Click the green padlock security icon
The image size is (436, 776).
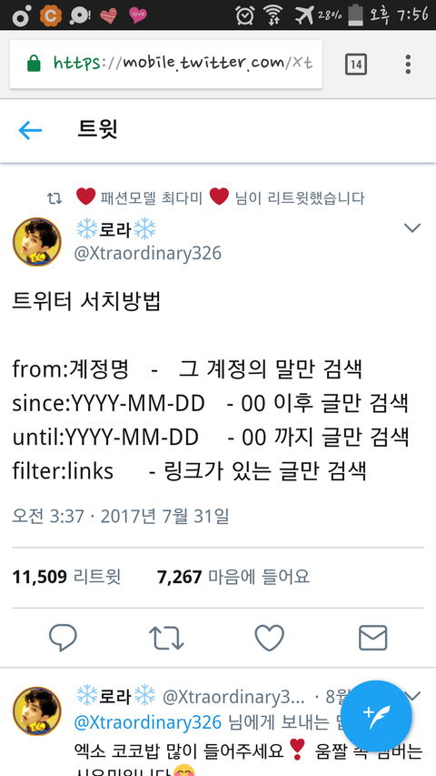(x=34, y=64)
